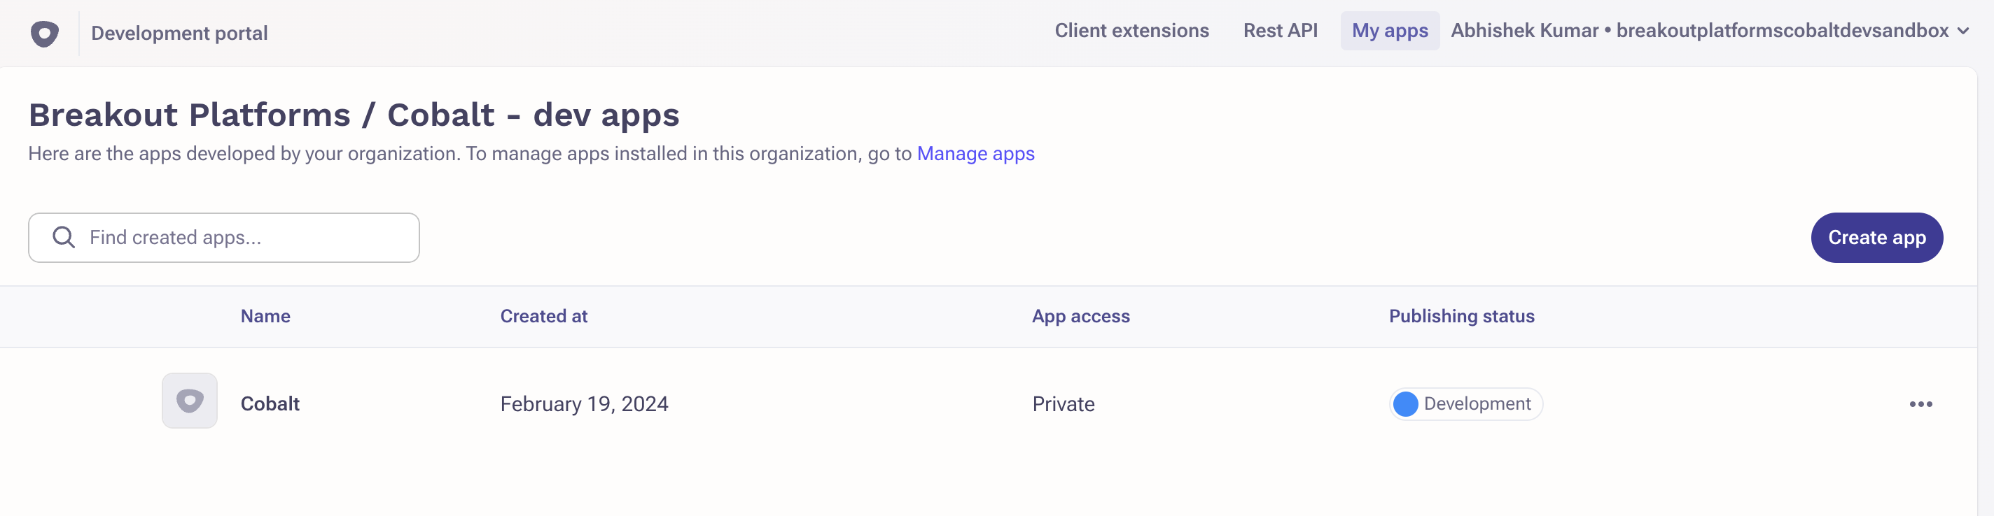Click the magnifier icon in the search box

64,237
